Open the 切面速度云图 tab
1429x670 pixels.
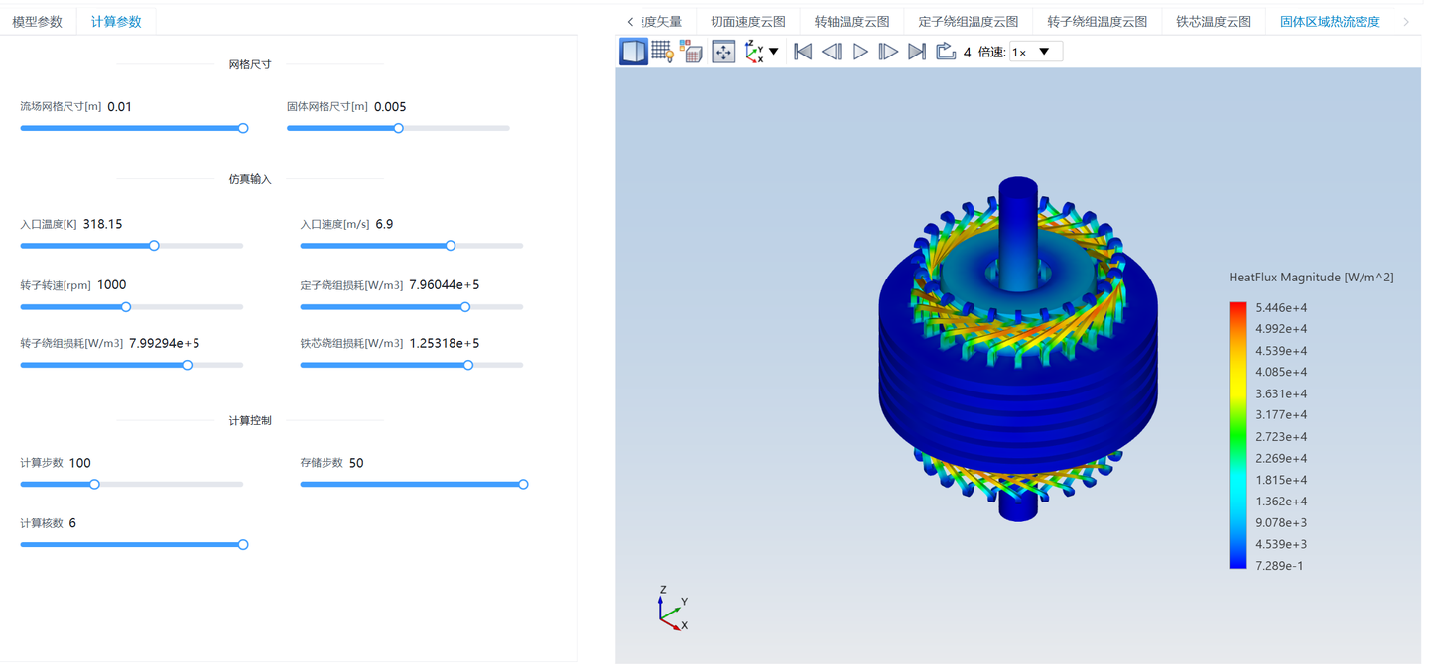748,21
